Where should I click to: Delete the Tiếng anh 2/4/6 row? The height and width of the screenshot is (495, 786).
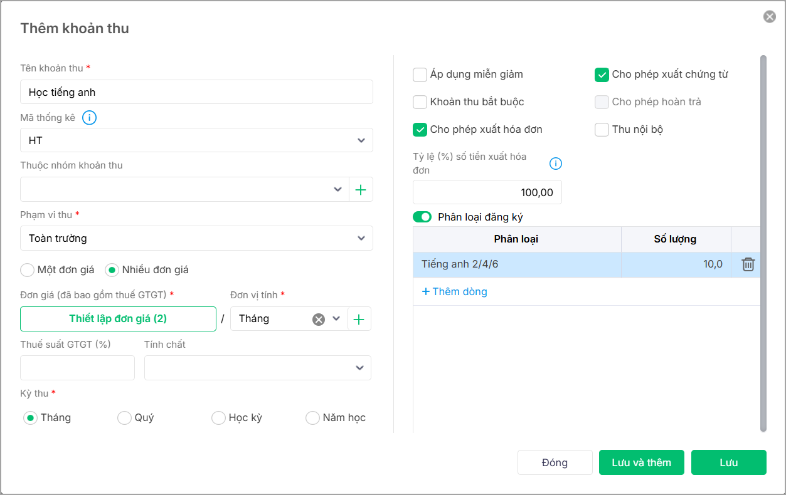point(748,264)
